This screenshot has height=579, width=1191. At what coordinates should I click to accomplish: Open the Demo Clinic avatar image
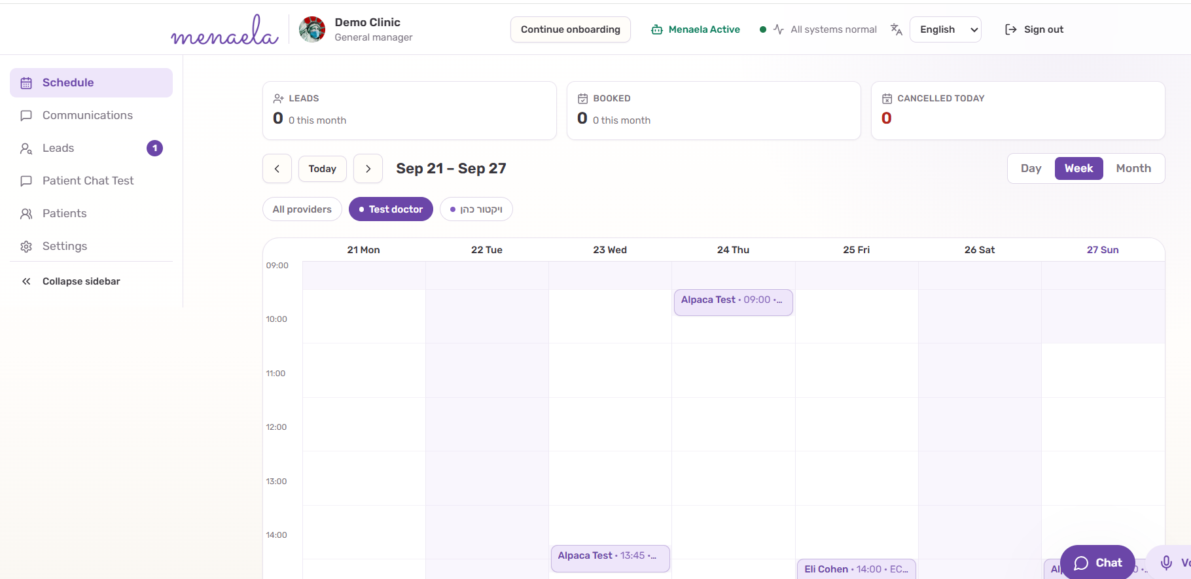coord(312,29)
